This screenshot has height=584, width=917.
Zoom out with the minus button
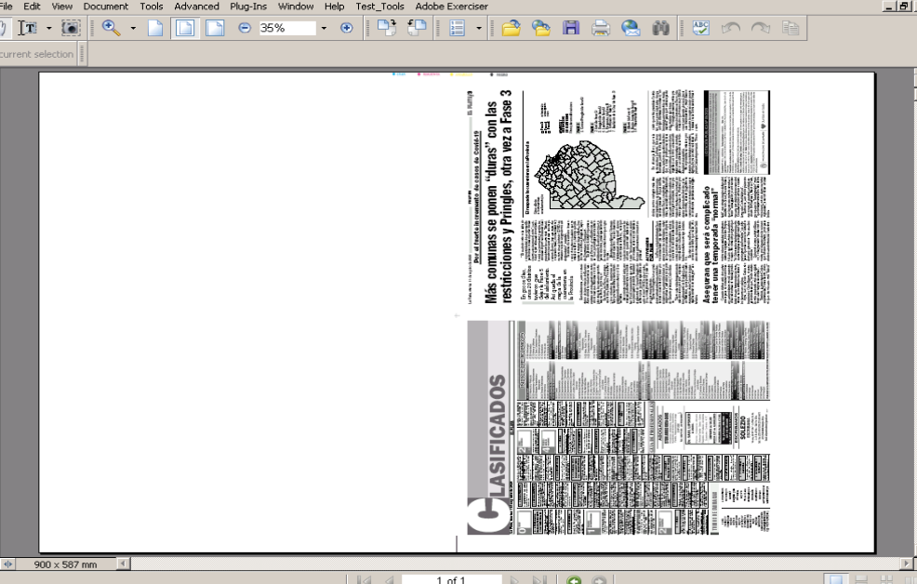tap(244, 28)
